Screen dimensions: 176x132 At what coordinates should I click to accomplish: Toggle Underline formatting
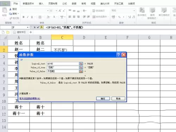tap(32, 17)
